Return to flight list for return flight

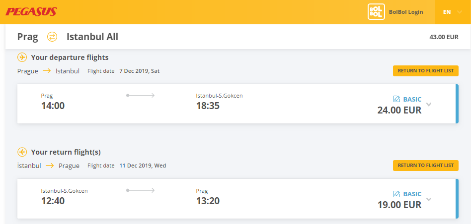coord(426,166)
